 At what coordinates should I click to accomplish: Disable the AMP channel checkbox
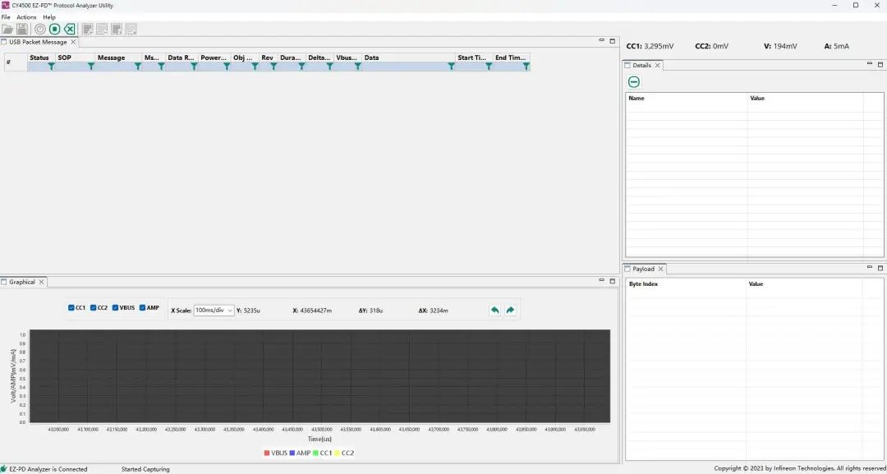(x=143, y=308)
